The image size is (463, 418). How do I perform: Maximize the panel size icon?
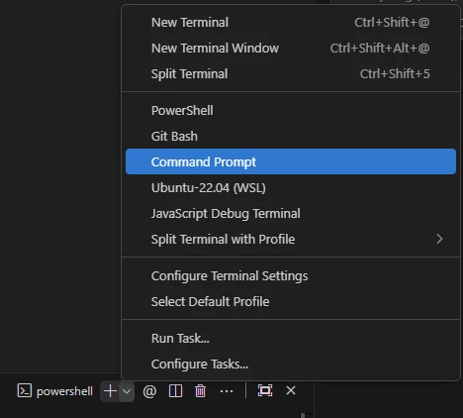point(265,390)
